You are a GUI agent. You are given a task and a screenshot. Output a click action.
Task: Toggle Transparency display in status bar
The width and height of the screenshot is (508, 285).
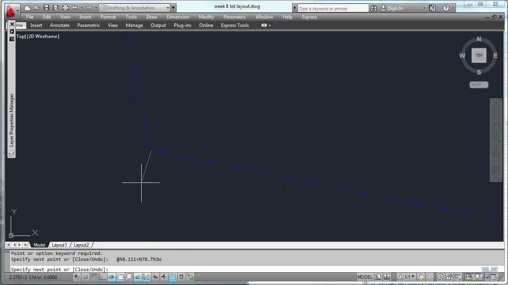coord(173,277)
